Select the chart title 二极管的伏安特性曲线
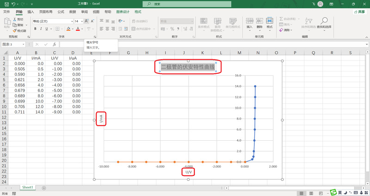The height and width of the screenshot is (196, 370). coord(188,67)
